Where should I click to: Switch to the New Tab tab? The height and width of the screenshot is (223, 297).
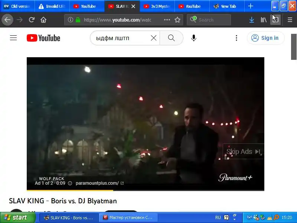pyautogui.click(x=227, y=6)
